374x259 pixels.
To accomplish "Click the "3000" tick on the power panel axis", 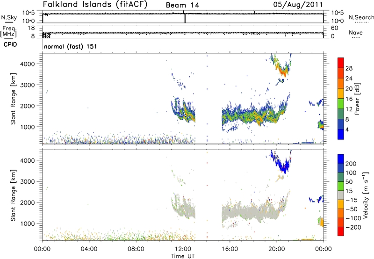I will (x=27, y=85).
